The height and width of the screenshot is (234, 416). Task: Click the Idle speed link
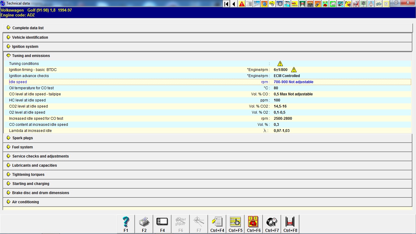tap(18, 82)
